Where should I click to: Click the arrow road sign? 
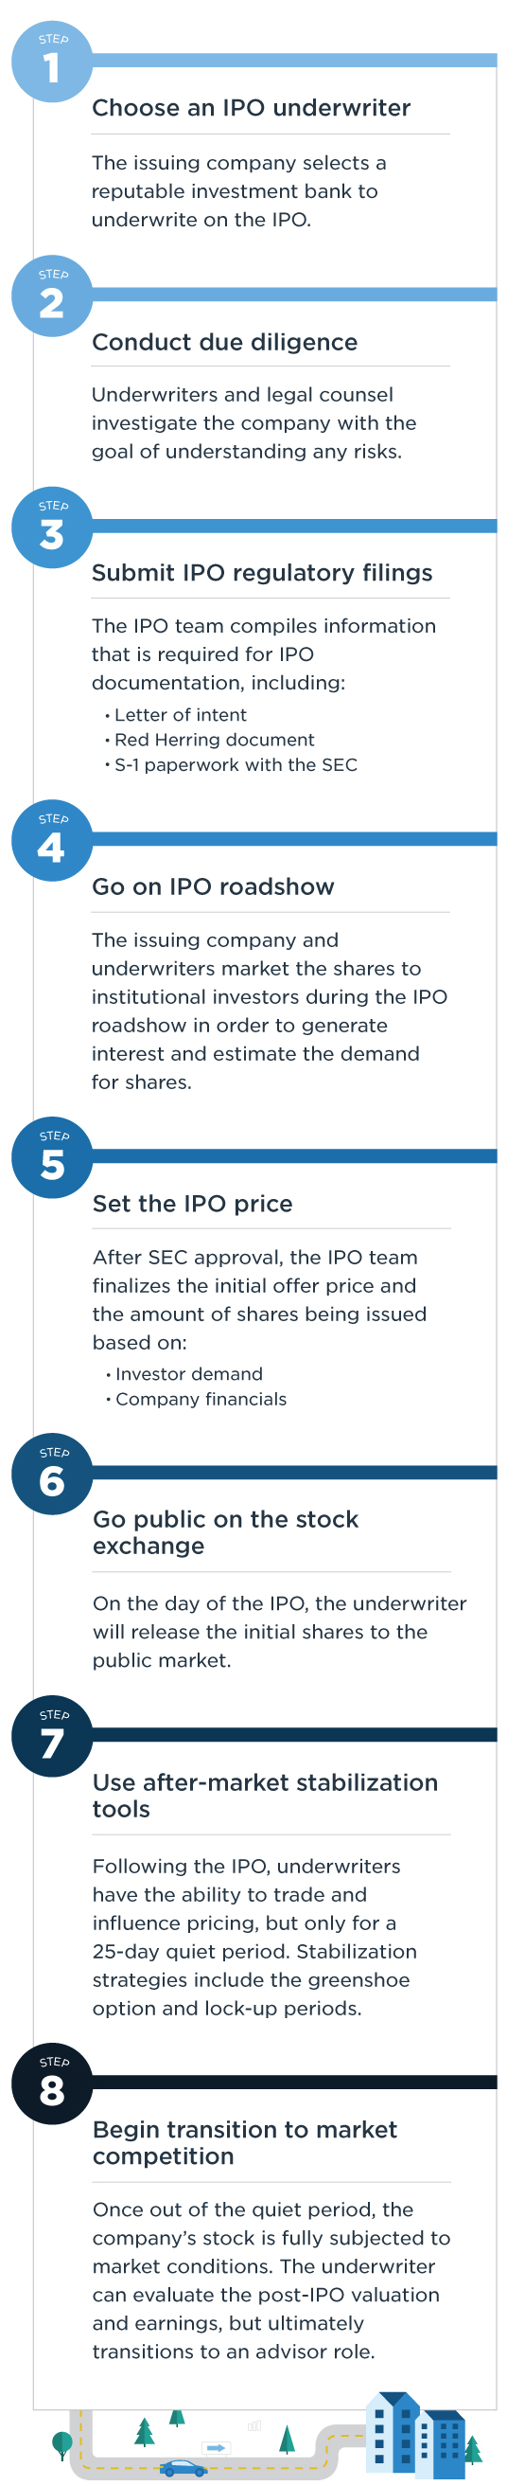[216, 2448]
